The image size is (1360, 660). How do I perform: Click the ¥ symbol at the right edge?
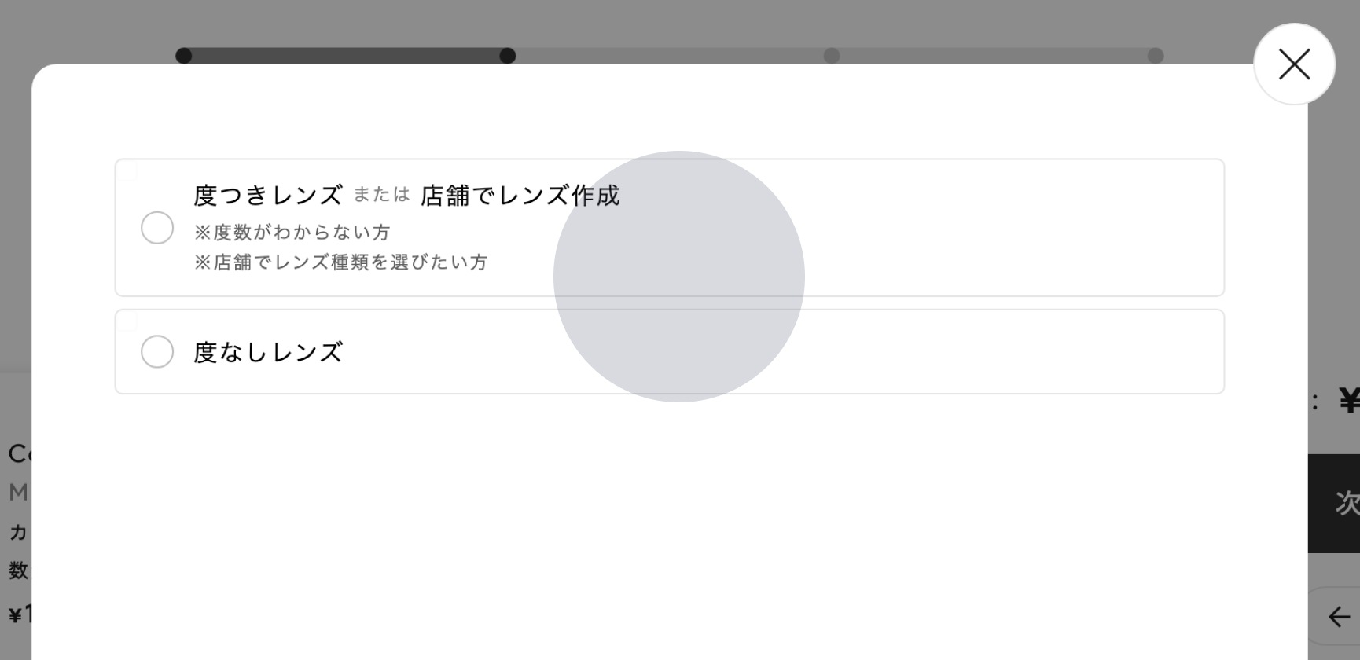pos(1349,401)
